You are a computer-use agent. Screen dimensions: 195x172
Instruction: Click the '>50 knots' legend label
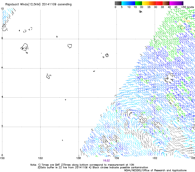click(x=187, y=7)
